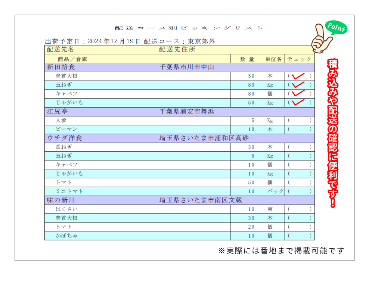Click the パック unit in ミニトマト row
Viewport: 366px width, 296px height.
[276, 191]
